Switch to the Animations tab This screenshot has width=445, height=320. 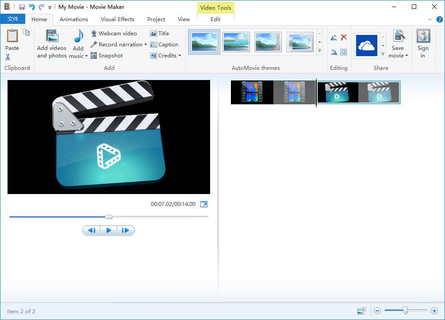(73, 19)
